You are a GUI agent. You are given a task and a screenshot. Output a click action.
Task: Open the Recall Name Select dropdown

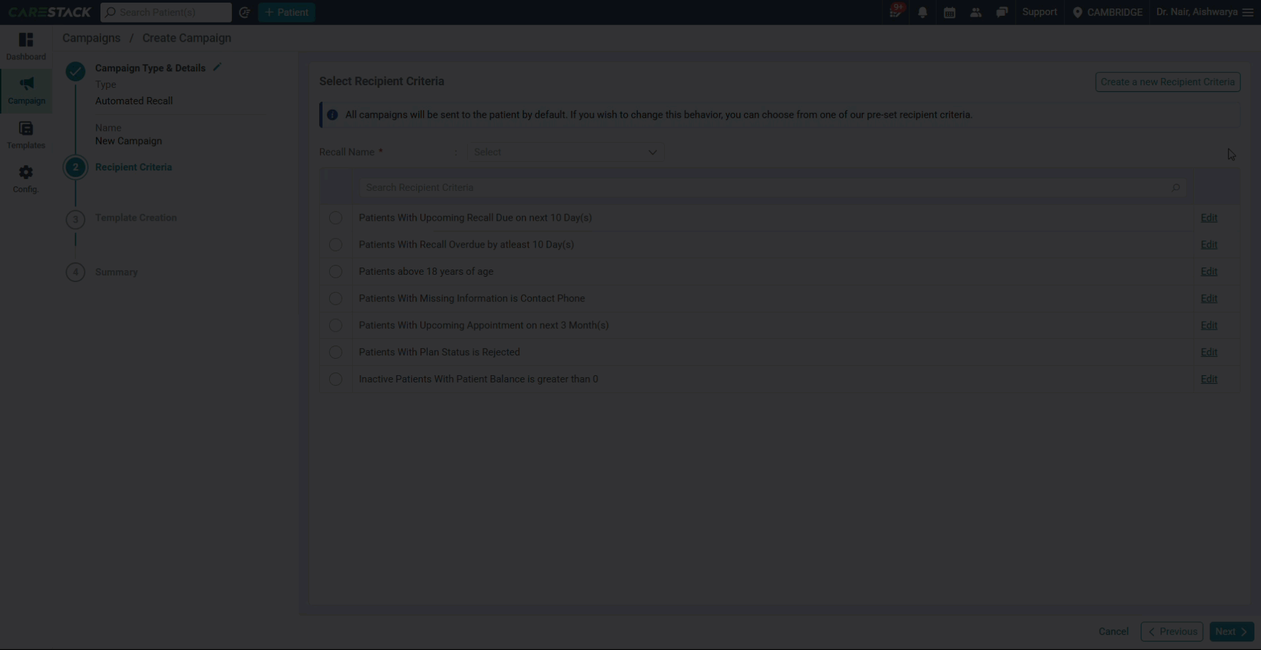(x=566, y=152)
